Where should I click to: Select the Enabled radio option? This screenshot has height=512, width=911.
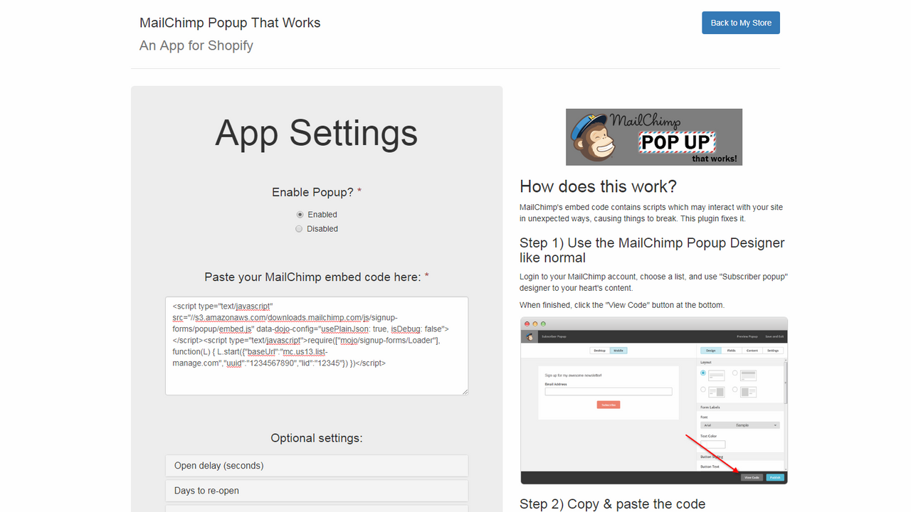(x=300, y=214)
